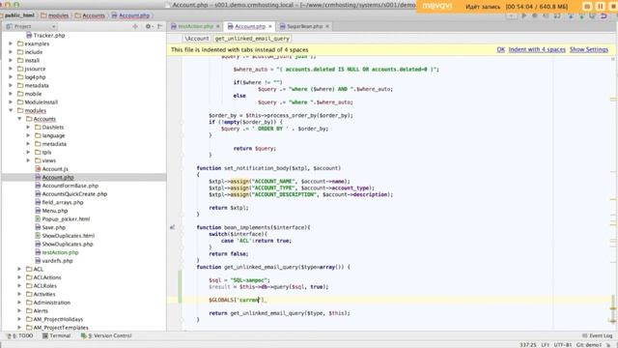Click Indent with 4 spaces link
Screen dimensions: 618x348
[537, 49]
